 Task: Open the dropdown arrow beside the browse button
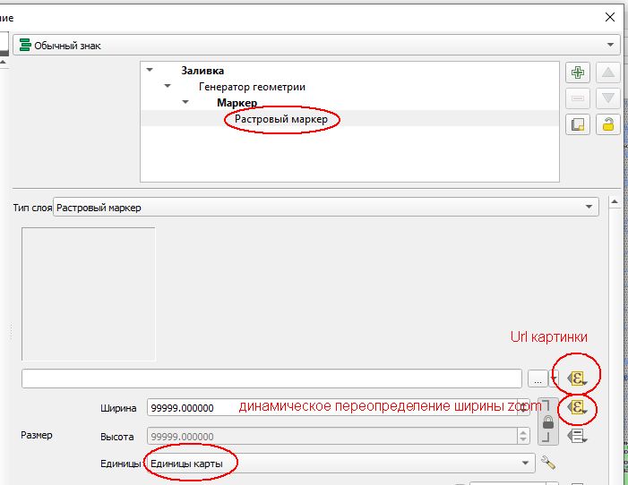(x=555, y=379)
